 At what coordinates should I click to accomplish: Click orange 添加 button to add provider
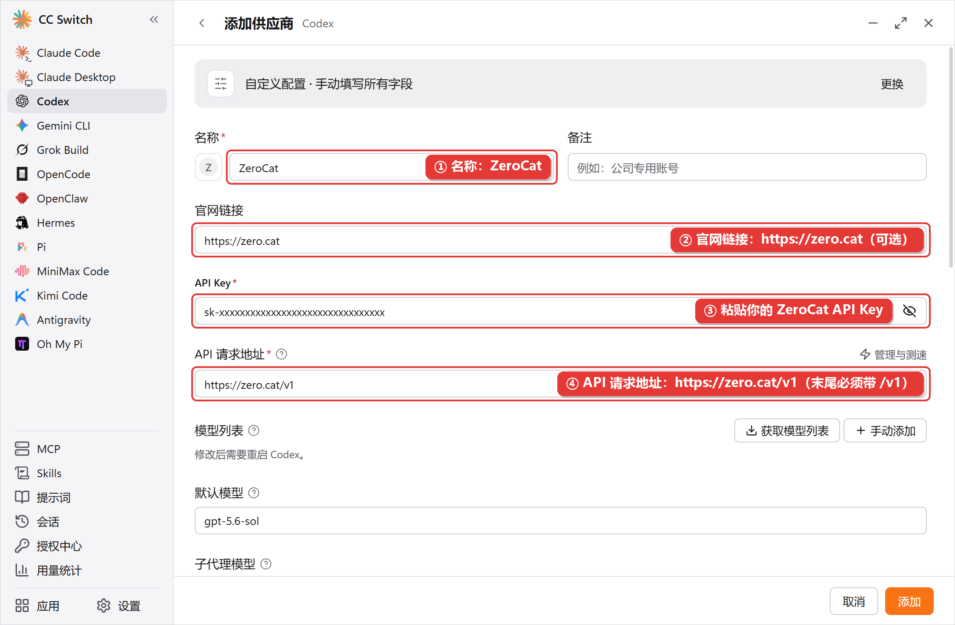click(909, 601)
